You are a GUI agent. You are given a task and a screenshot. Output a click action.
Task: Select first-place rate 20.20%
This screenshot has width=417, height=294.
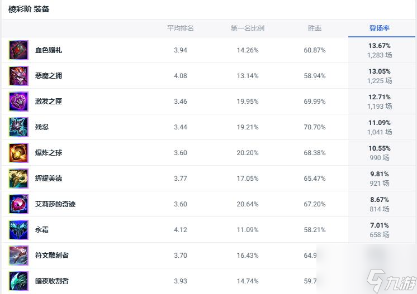[248, 153]
